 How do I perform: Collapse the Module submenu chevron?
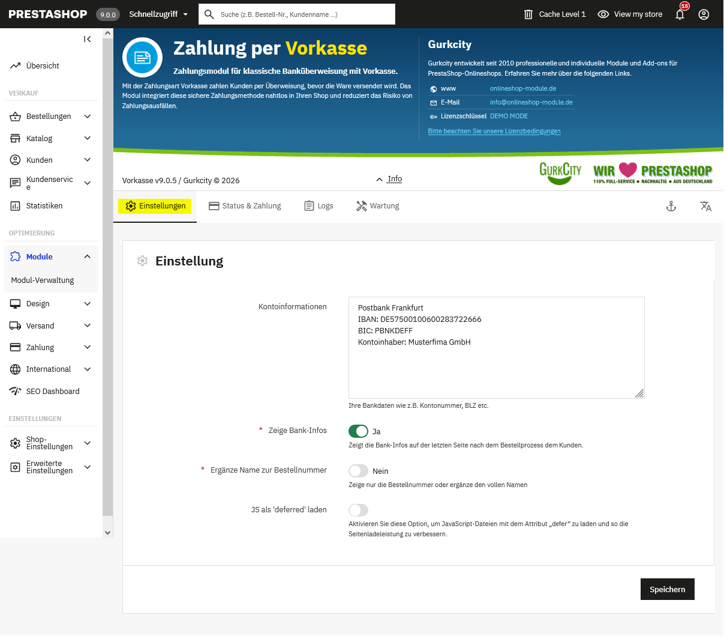click(88, 256)
